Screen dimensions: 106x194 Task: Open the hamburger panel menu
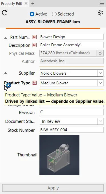pos(102,3)
